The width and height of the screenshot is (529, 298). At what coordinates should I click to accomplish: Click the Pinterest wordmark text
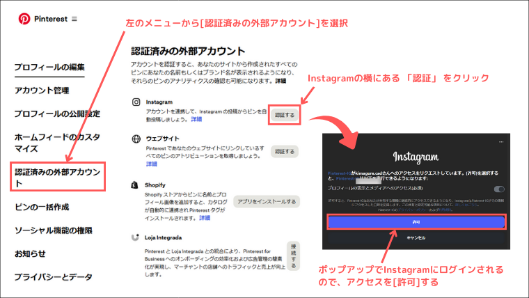(51, 19)
